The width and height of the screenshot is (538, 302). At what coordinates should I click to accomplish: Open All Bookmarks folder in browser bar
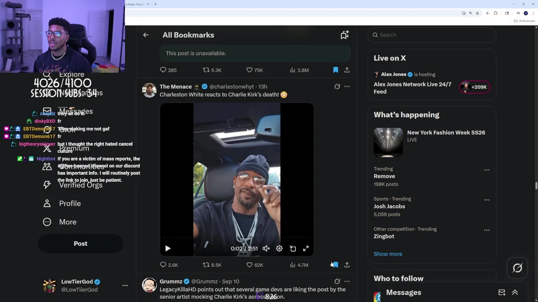[524, 21]
